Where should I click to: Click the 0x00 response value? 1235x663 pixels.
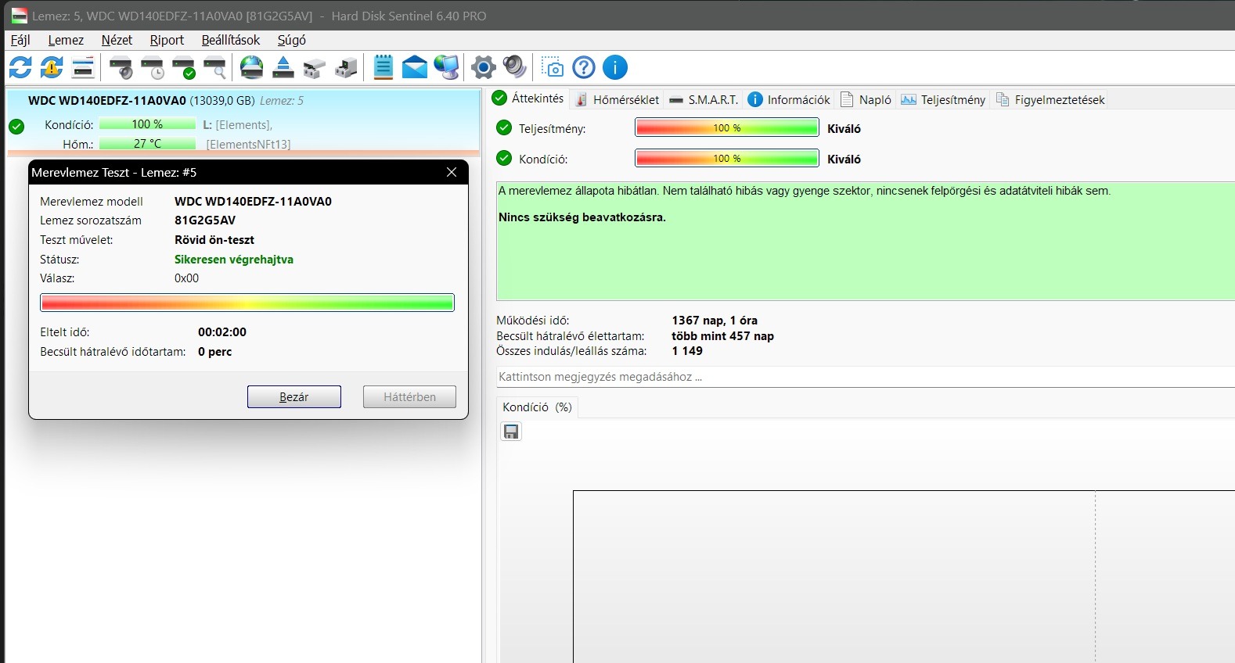pyautogui.click(x=187, y=278)
